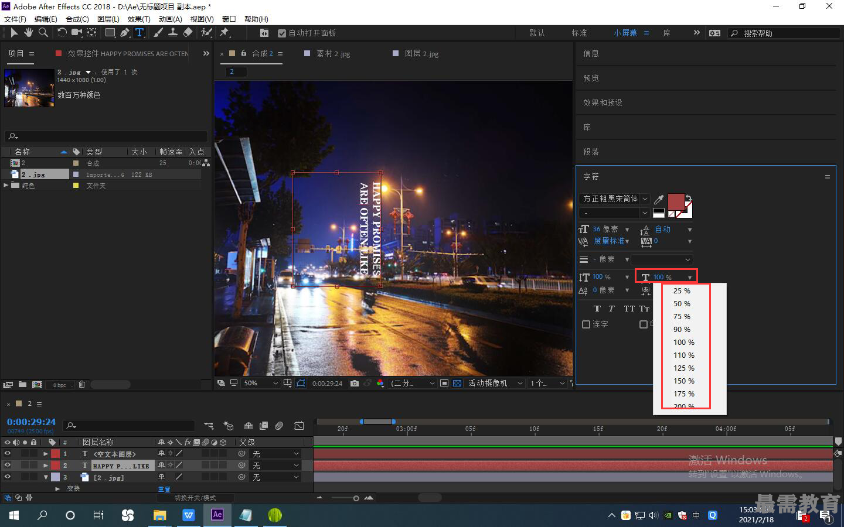Open the 50% magnification dropdown

coord(261,384)
